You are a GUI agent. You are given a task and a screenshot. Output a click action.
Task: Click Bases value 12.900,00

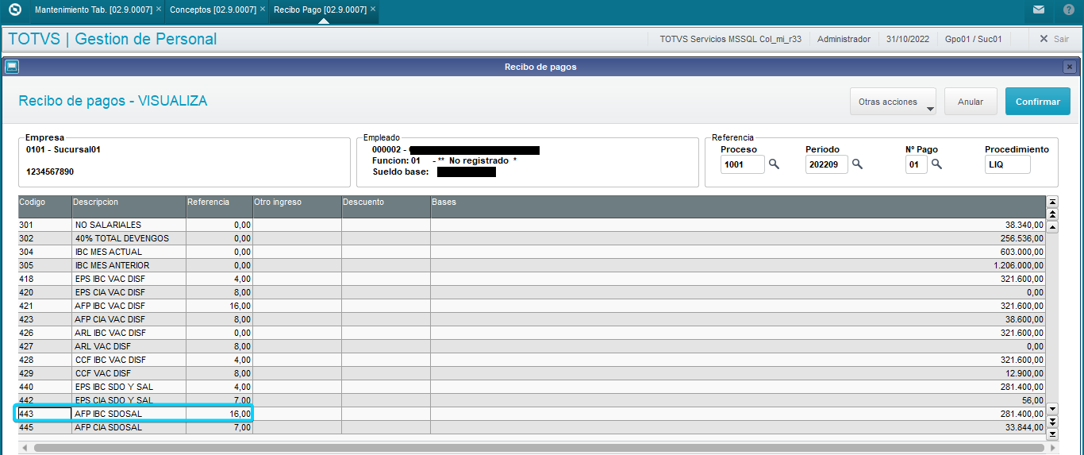(1024, 373)
